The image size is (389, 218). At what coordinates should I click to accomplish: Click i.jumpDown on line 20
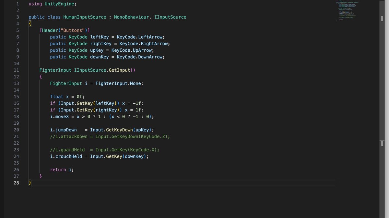63,130
